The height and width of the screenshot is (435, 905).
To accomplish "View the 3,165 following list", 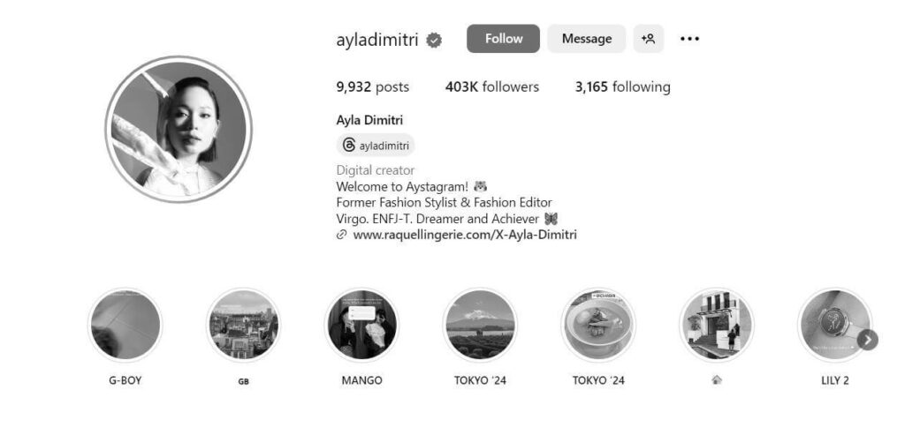I will pyautogui.click(x=623, y=87).
